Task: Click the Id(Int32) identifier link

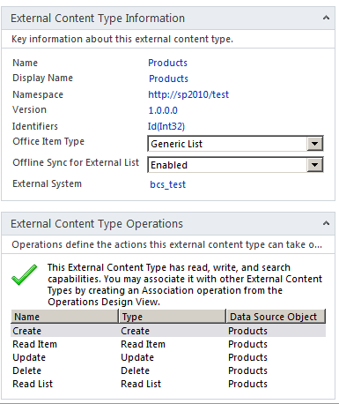Action: [x=166, y=126]
